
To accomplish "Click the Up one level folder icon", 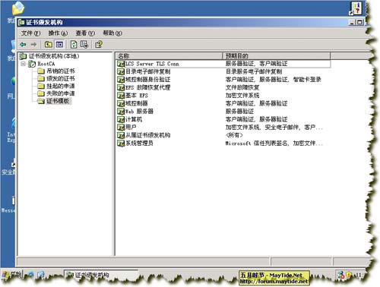I will point(49,45).
